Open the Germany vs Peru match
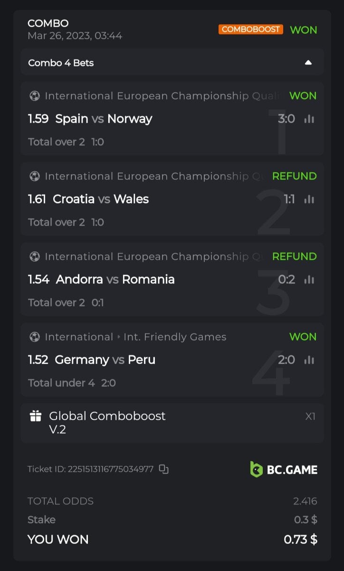Viewport: 344px width, 571px height. pyautogui.click(x=105, y=360)
